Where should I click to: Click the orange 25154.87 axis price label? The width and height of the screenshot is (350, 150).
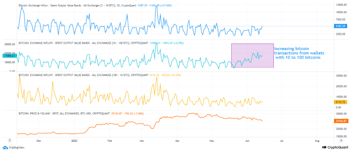(340, 121)
